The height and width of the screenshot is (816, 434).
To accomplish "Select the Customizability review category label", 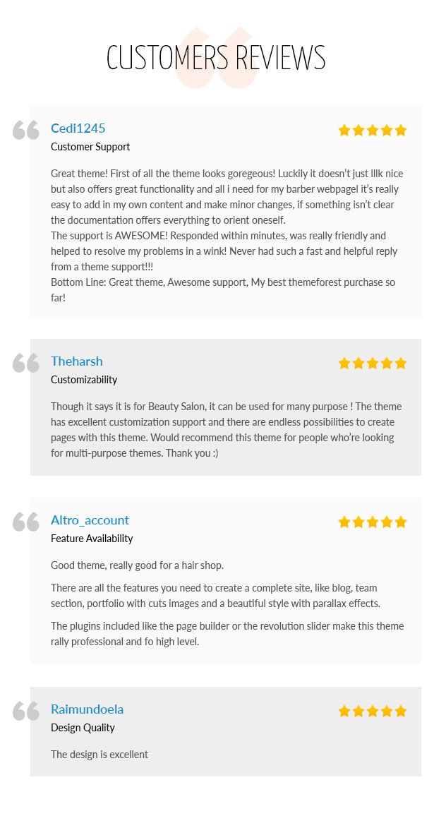I will 84,380.
